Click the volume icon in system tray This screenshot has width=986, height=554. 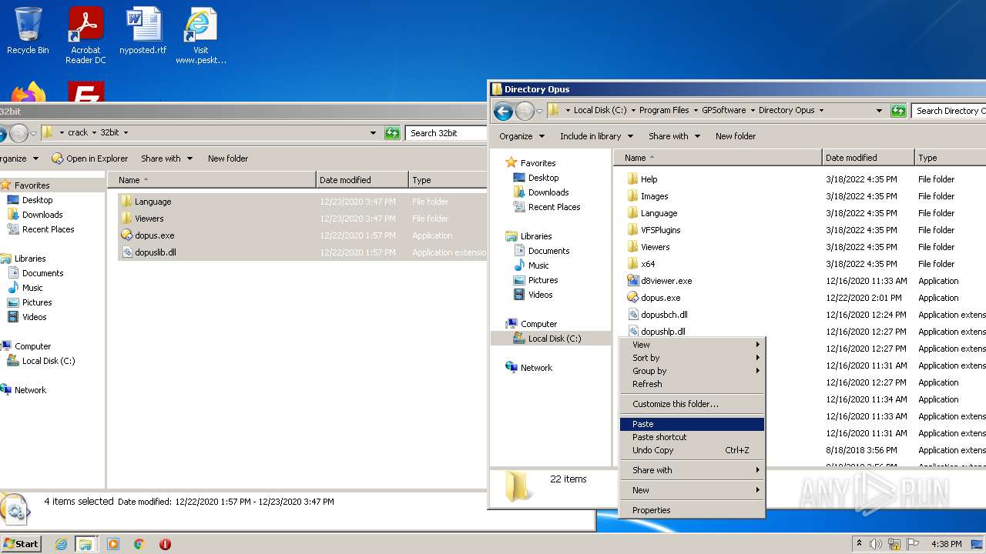coord(877,544)
